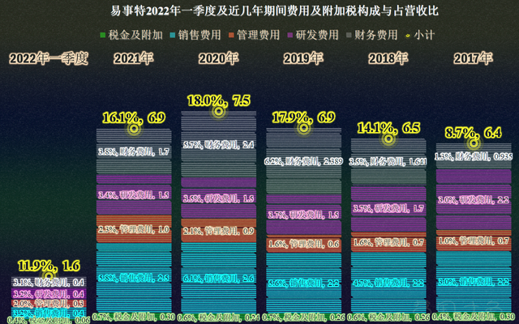Click the label 0.4%, 税金及附加, 0.06
The image size is (519, 324).
[x=49, y=320]
